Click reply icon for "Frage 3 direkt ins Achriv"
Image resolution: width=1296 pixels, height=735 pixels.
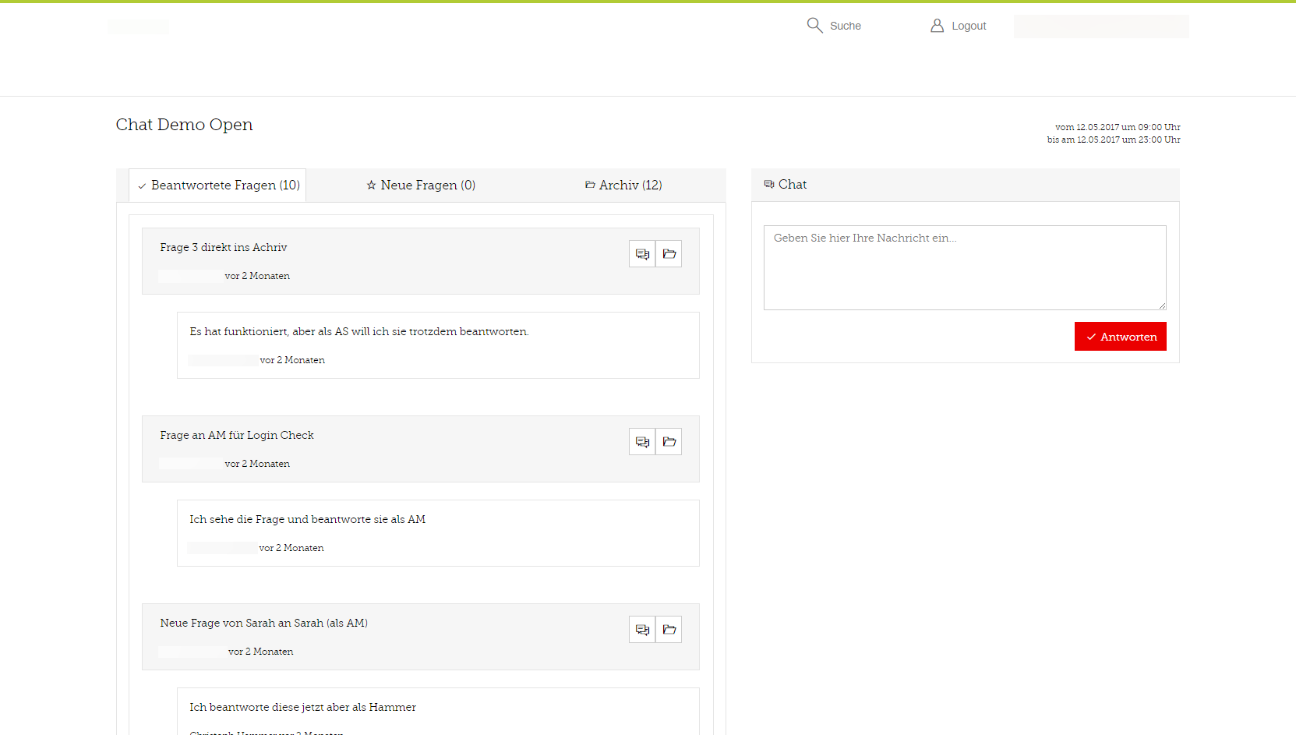(x=642, y=254)
